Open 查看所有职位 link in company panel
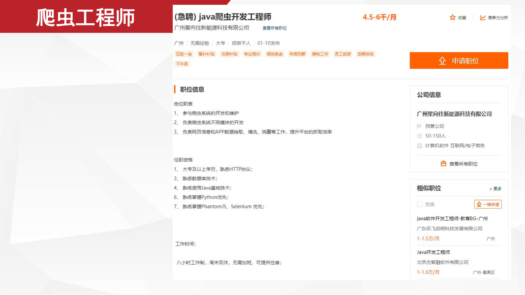 tap(463, 164)
